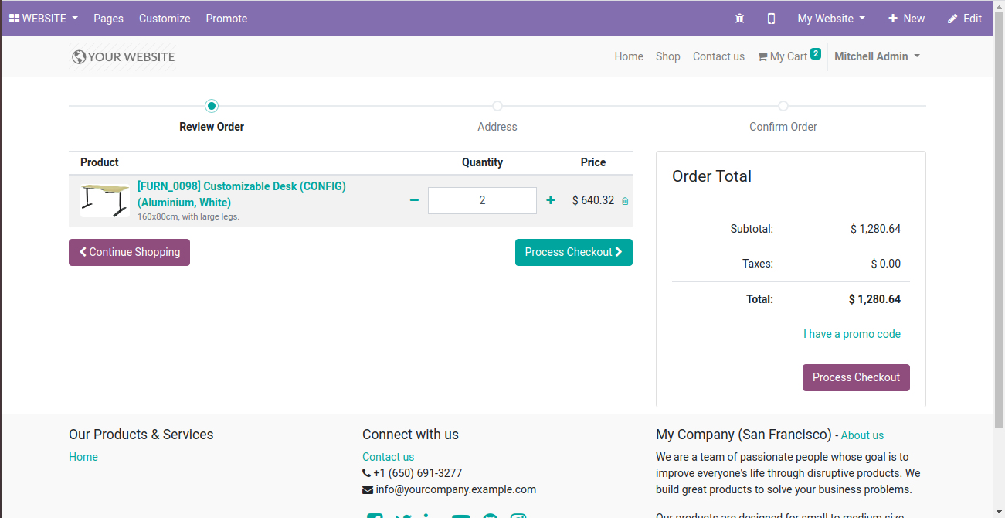Expand the My Website switcher dropdown
Viewport: 1005px width, 518px height.
[831, 19]
